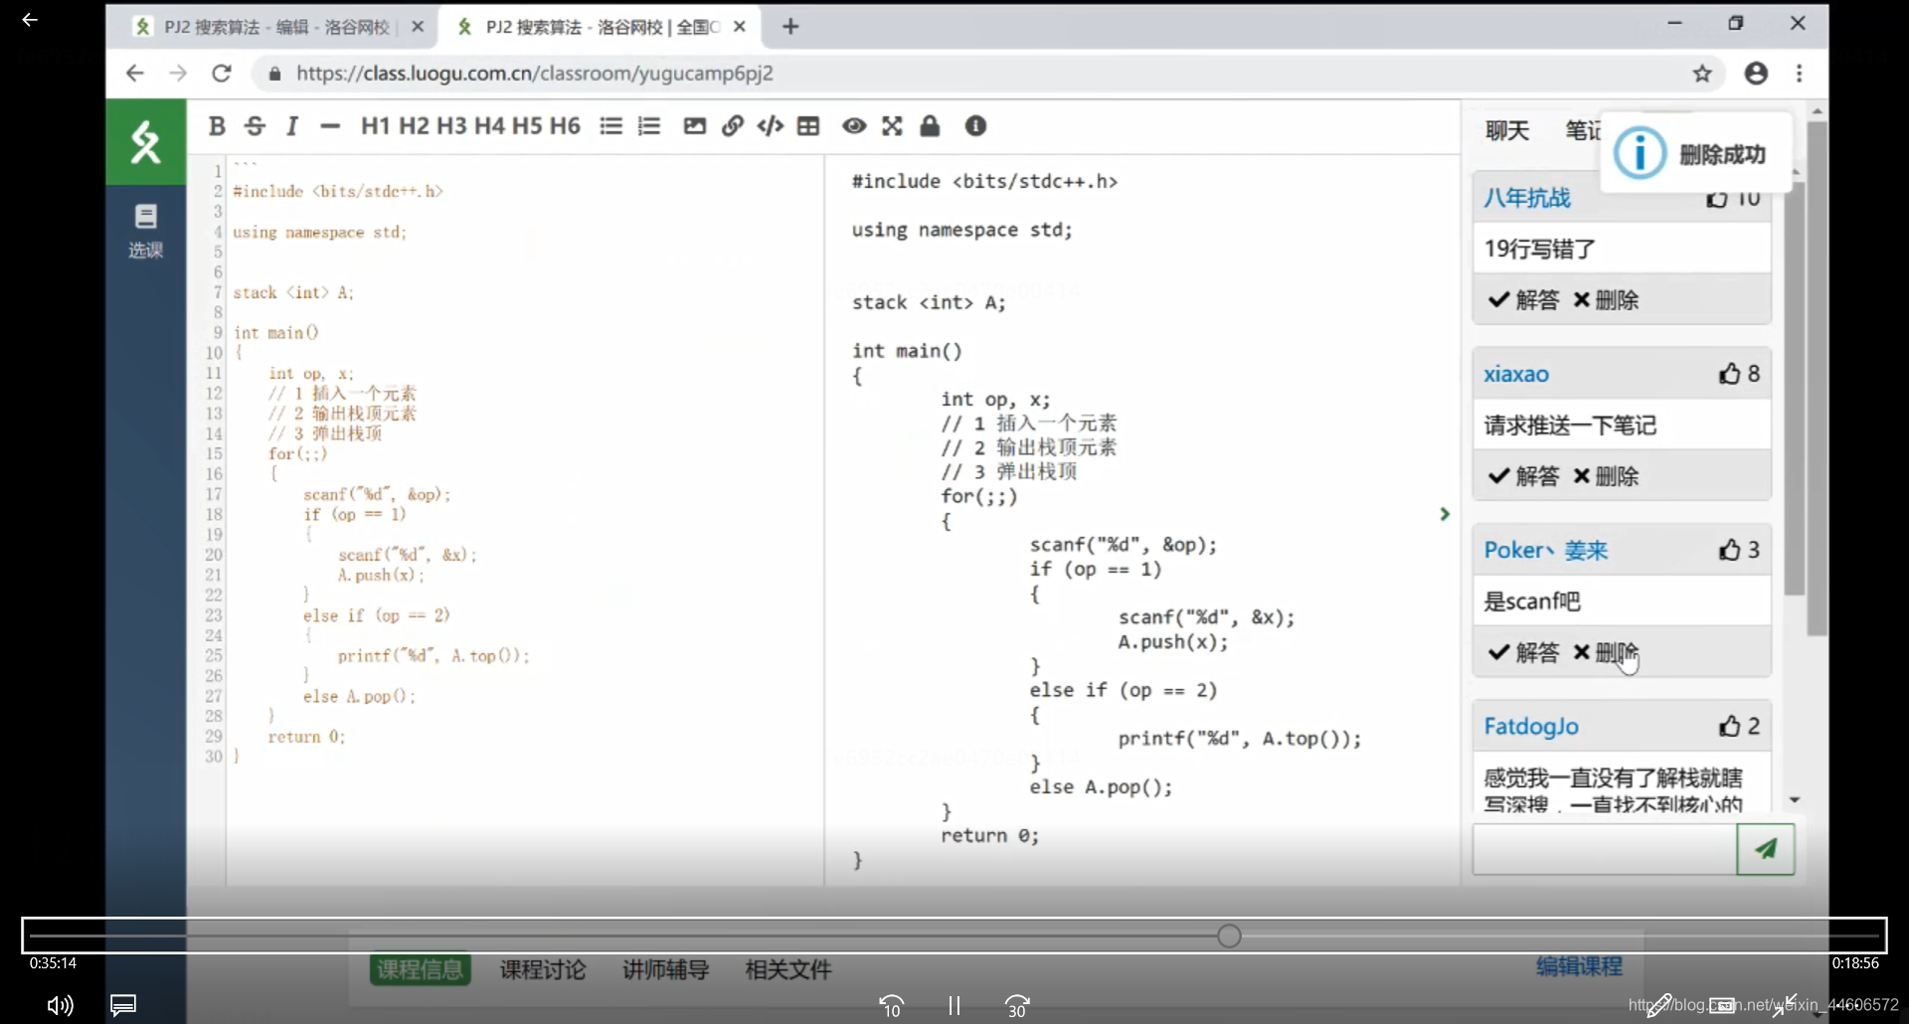Click the chat message input field
The width and height of the screenshot is (1909, 1024).
tap(1605, 849)
